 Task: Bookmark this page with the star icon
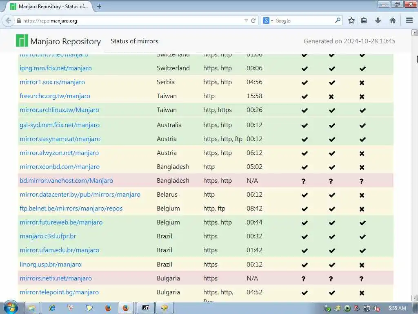point(351,20)
